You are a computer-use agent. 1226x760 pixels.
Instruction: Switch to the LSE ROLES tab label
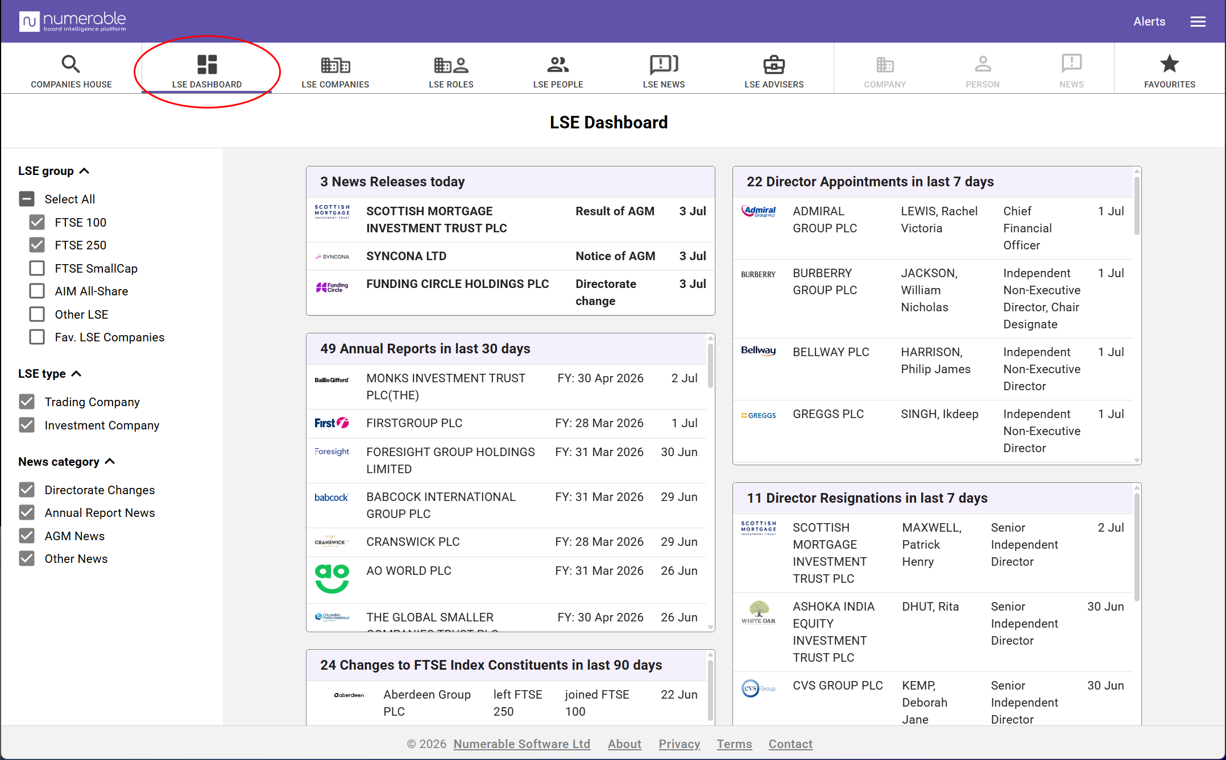click(451, 84)
